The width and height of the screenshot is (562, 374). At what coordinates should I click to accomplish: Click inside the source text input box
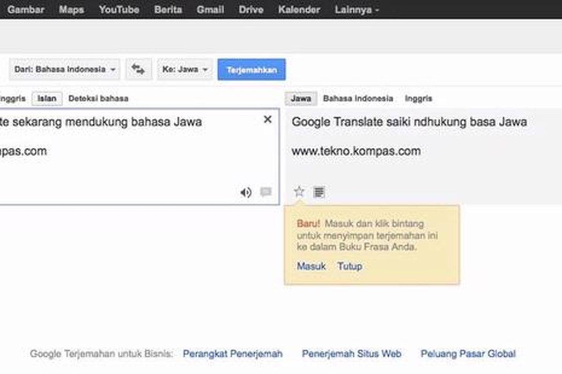tap(131, 164)
